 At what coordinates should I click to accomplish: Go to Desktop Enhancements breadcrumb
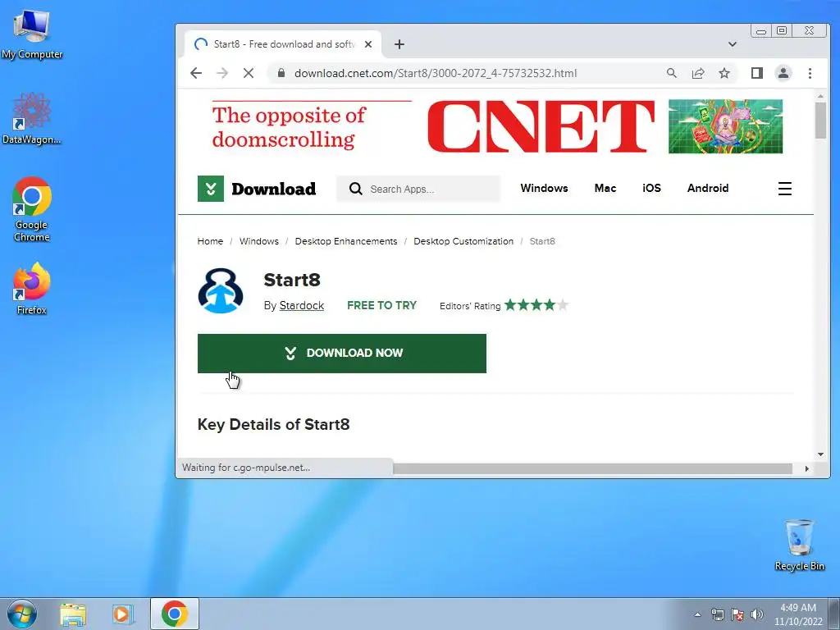pos(346,241)
